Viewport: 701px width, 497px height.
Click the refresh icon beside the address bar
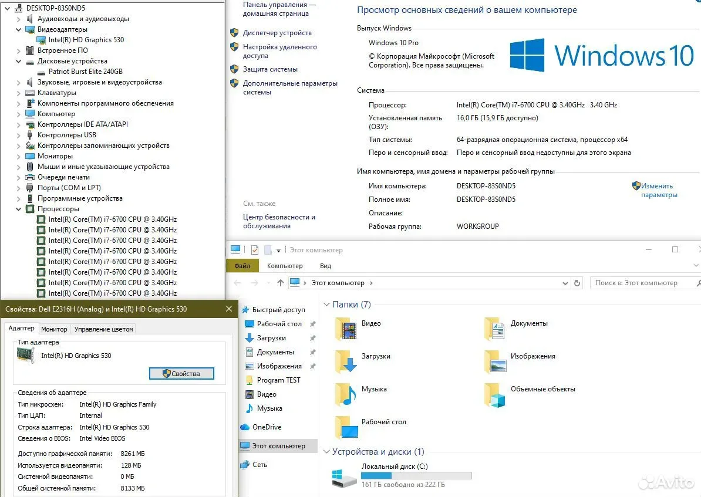[577, 283]
